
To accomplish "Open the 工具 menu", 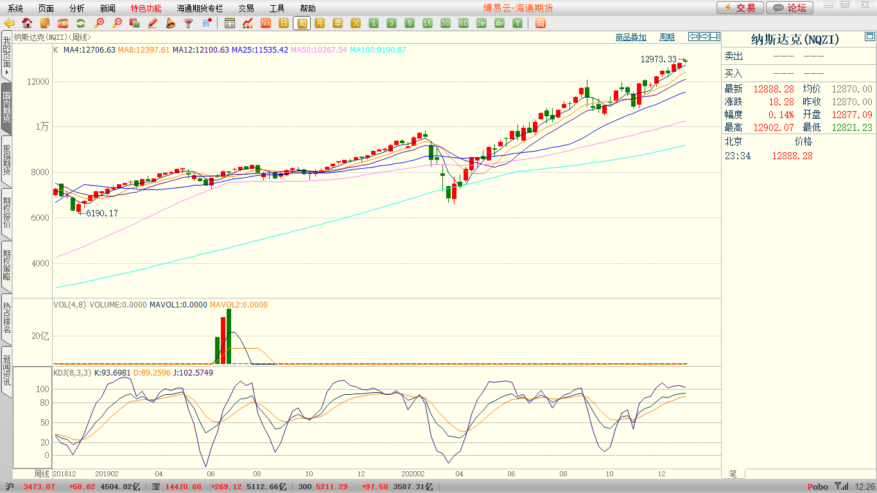I will 277,8.
